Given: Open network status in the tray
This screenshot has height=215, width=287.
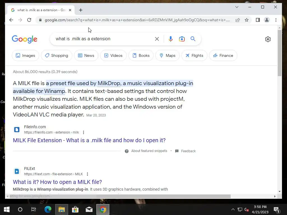Looking at the screenshot, I should pos(240,209).
